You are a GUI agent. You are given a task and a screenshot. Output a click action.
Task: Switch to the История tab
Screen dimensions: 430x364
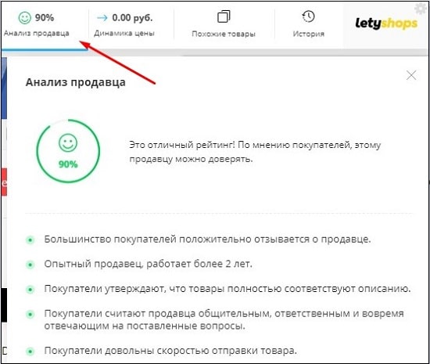309,26
